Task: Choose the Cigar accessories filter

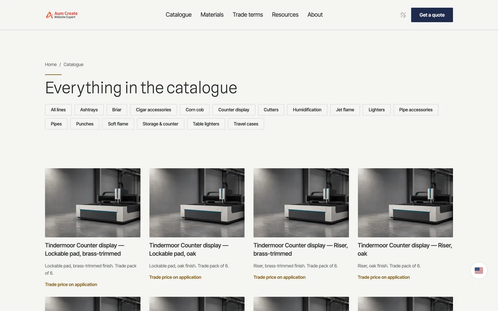Action: click(x=153, y=110)
